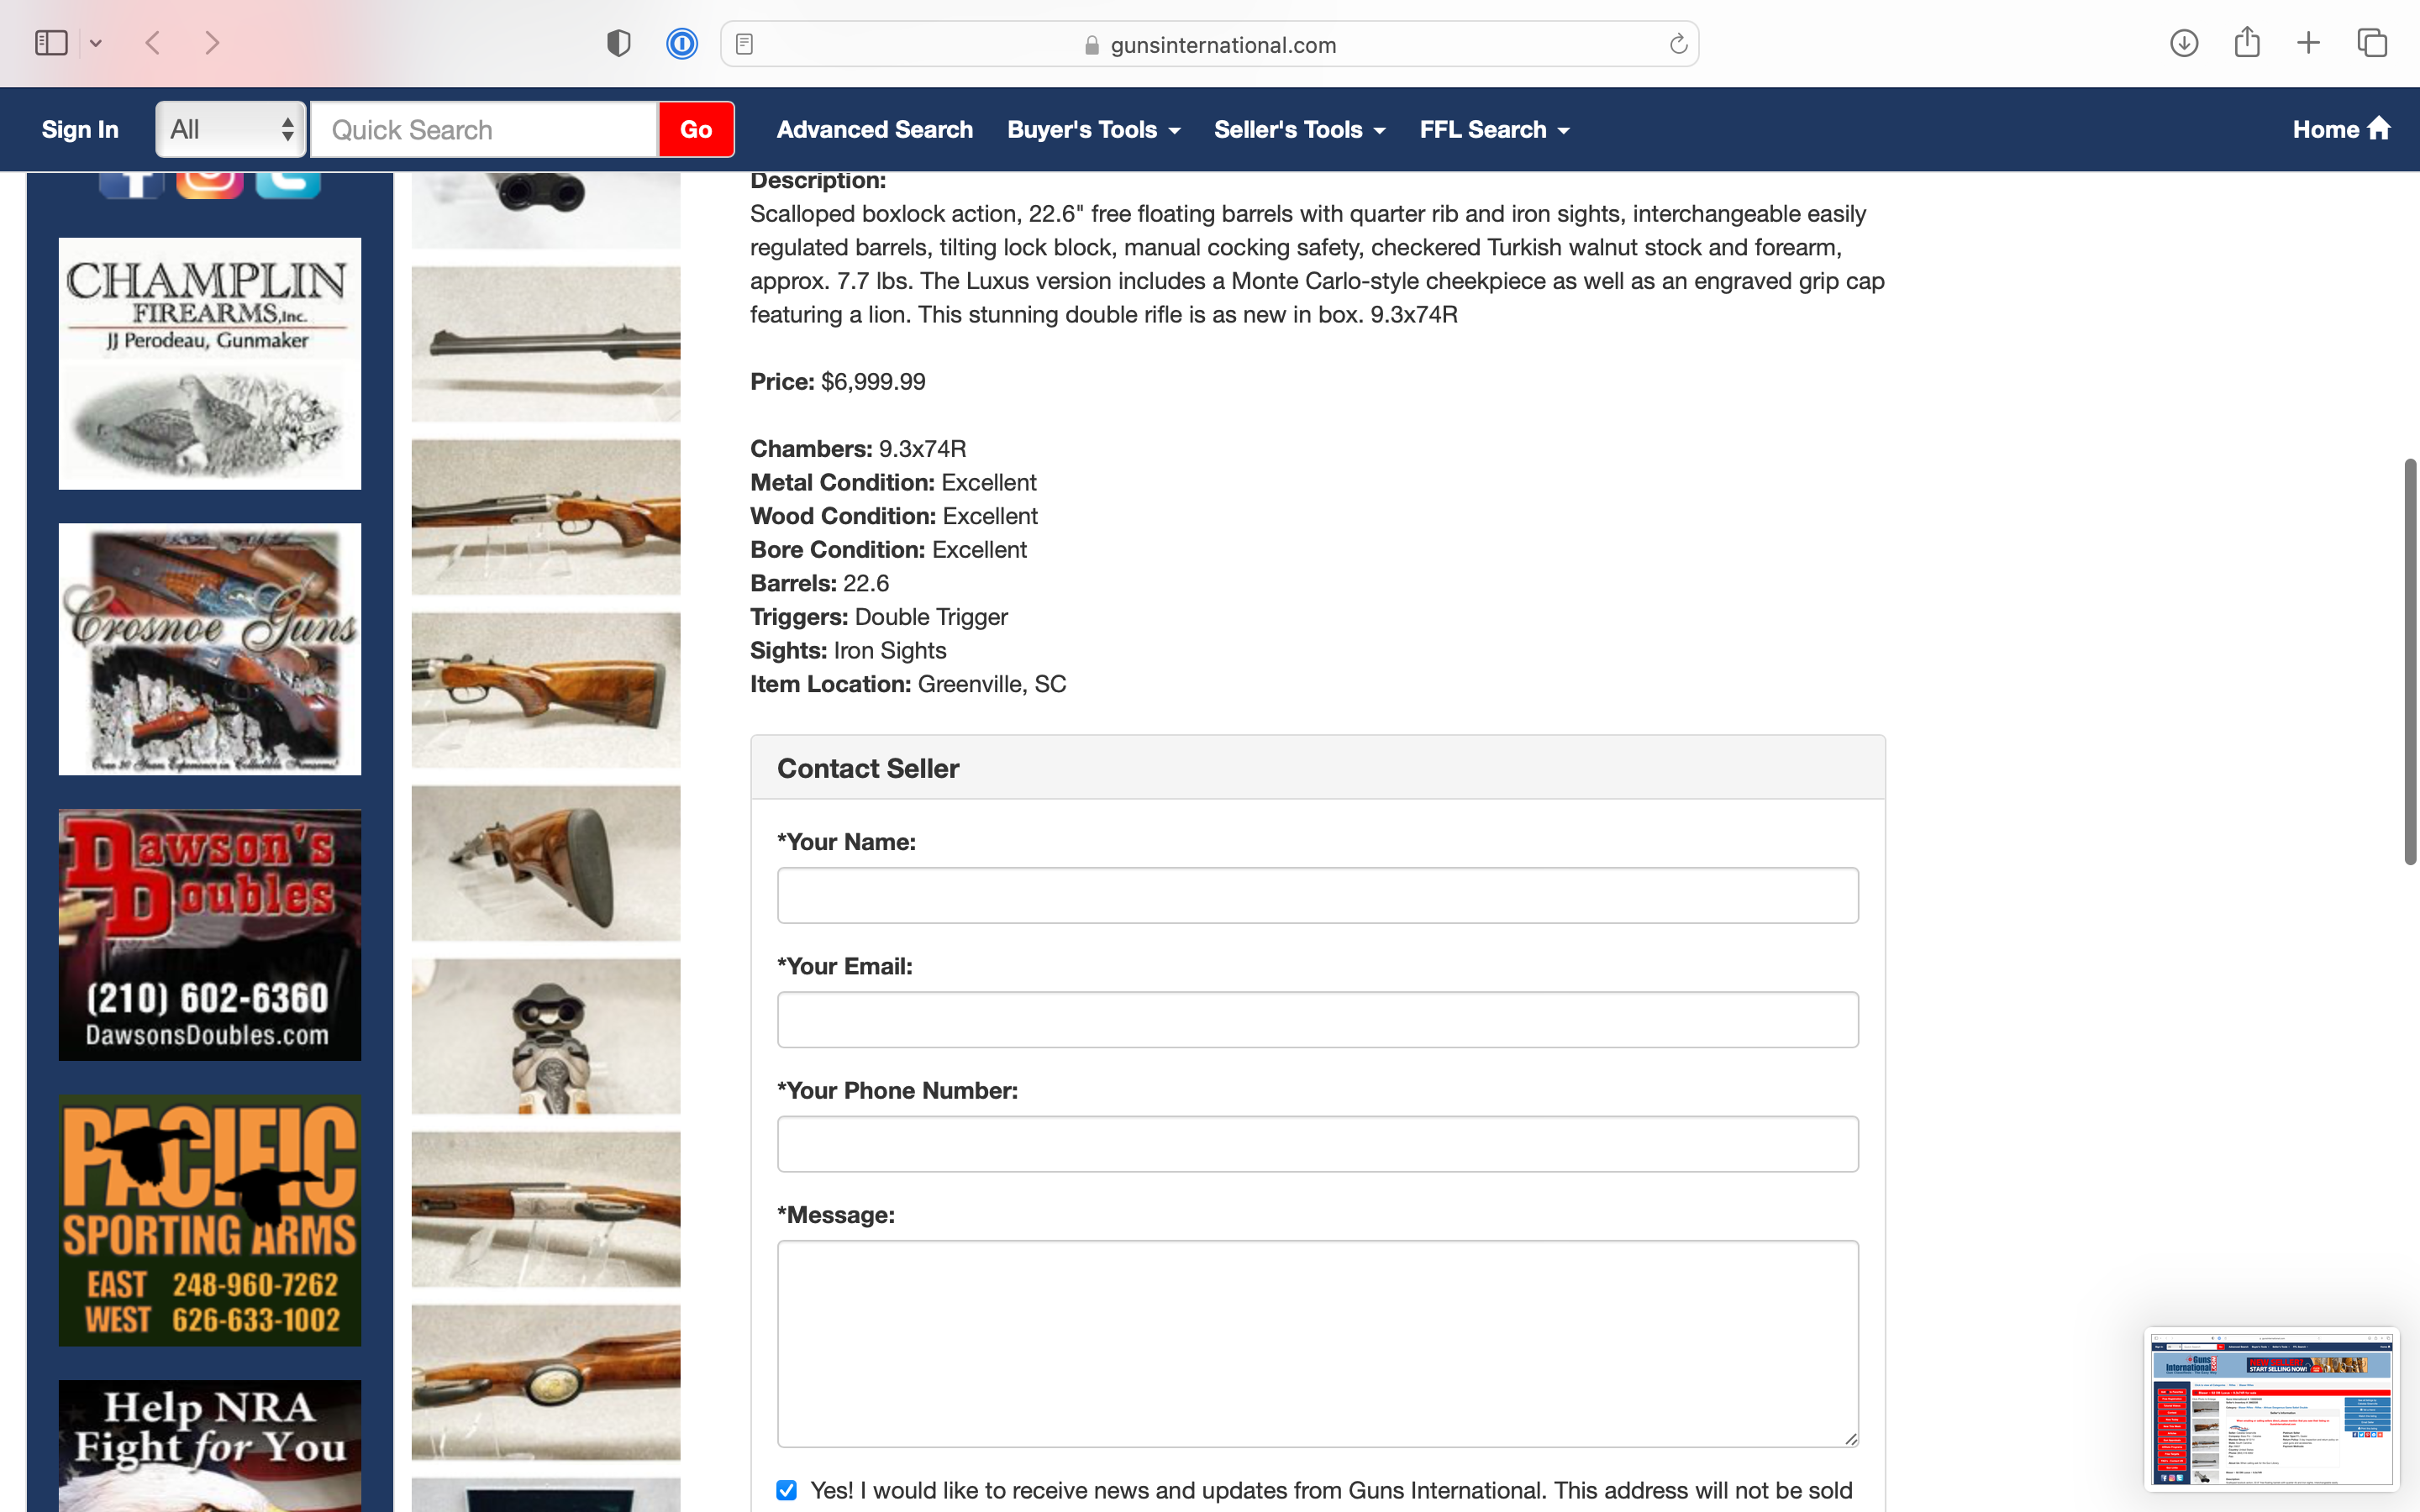
Task: Open the Dawson's Doubles ad banner
Action: (210, 935)
